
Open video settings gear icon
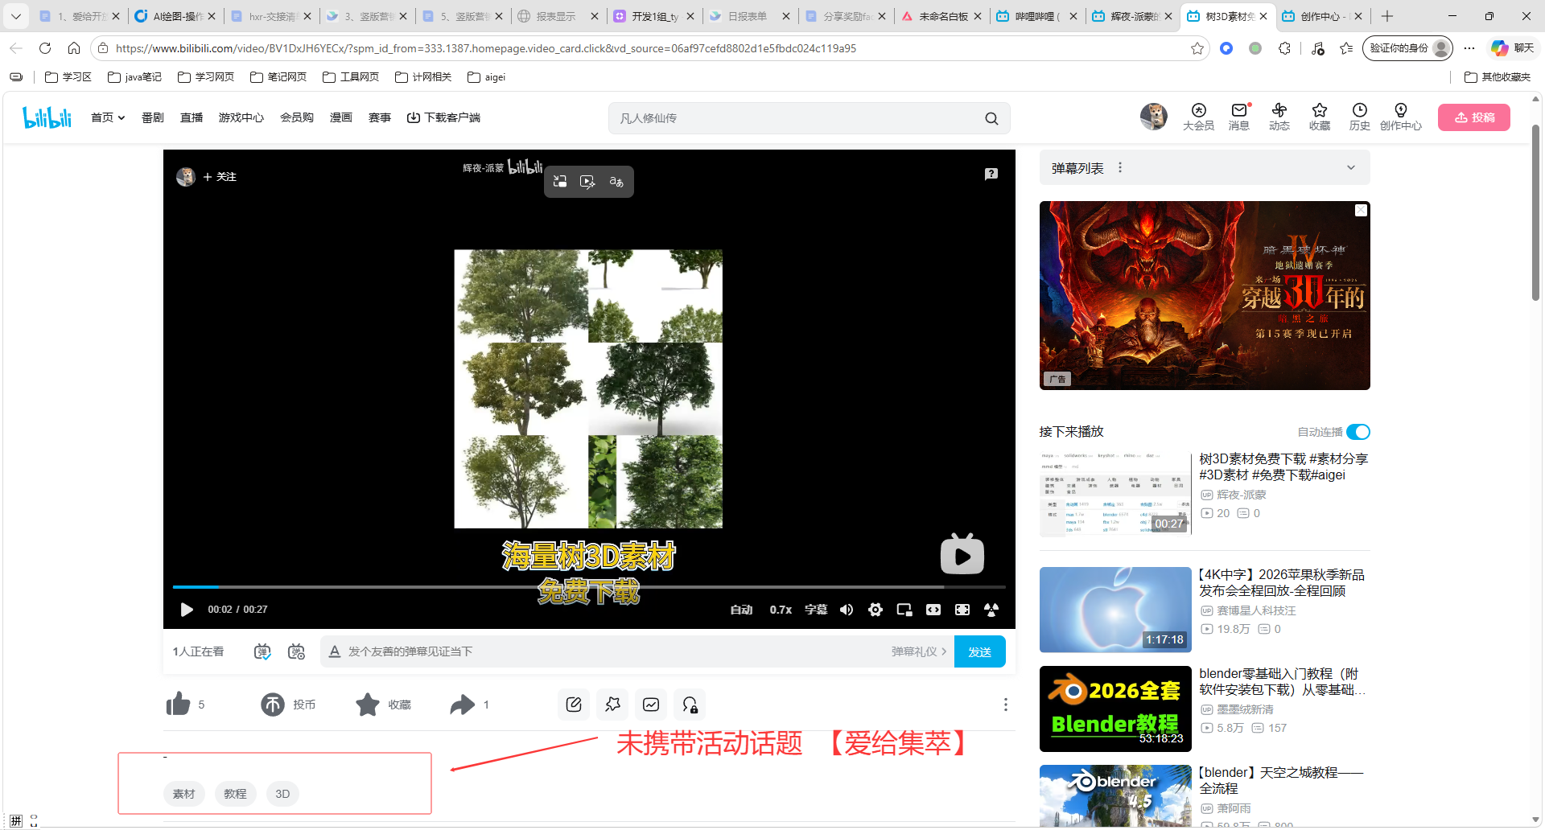coord(875,610)
